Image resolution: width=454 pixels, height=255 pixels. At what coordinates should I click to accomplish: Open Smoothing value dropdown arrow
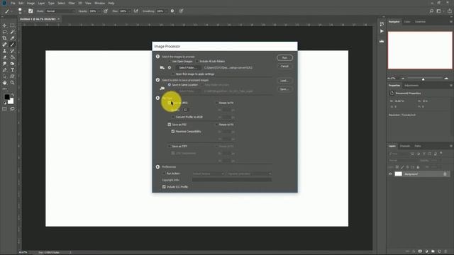(x=165, y=11)
